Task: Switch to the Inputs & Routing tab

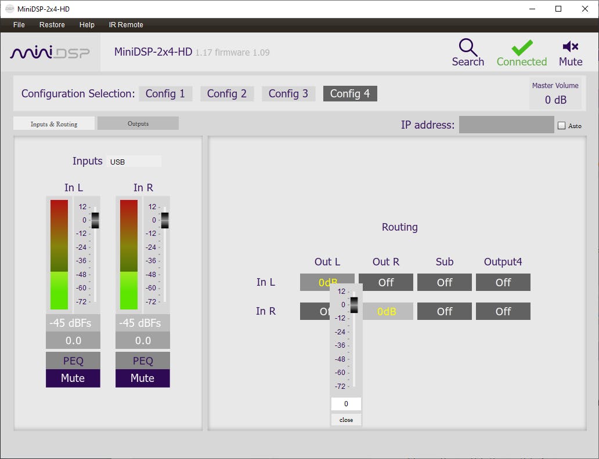Action: coord(54,123)
